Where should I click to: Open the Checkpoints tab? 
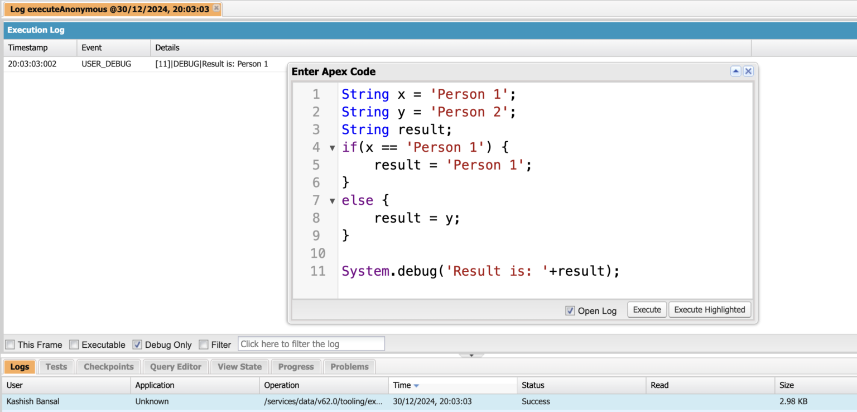coord(108,366)
